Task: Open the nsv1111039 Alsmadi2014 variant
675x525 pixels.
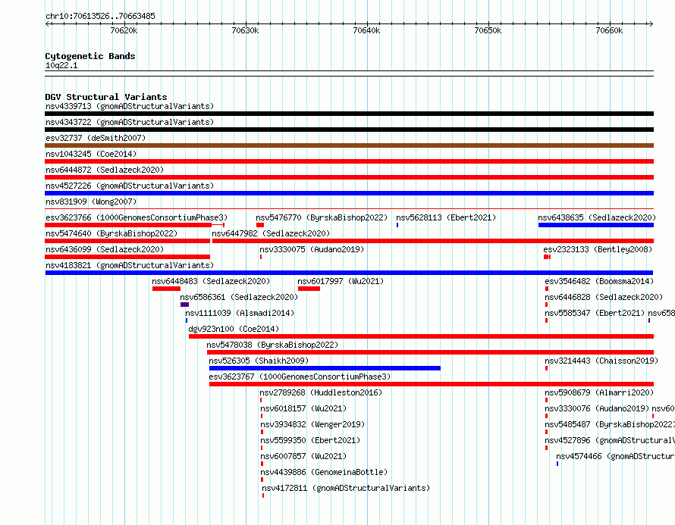Action: [240, 313]
